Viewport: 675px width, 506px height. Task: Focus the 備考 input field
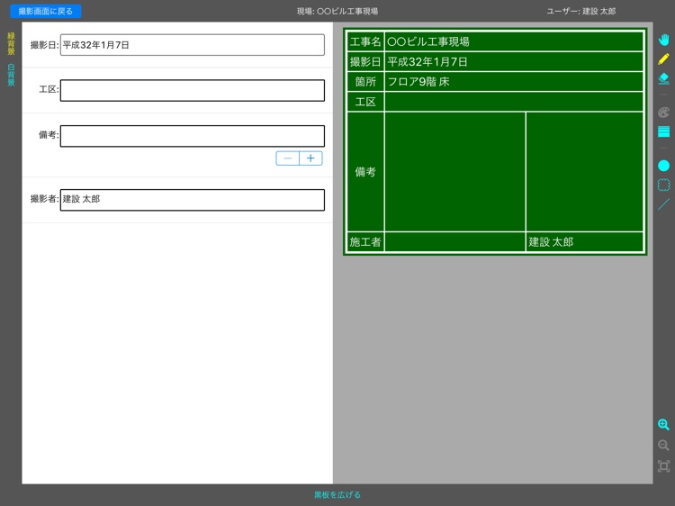click(x=193, y=136)
